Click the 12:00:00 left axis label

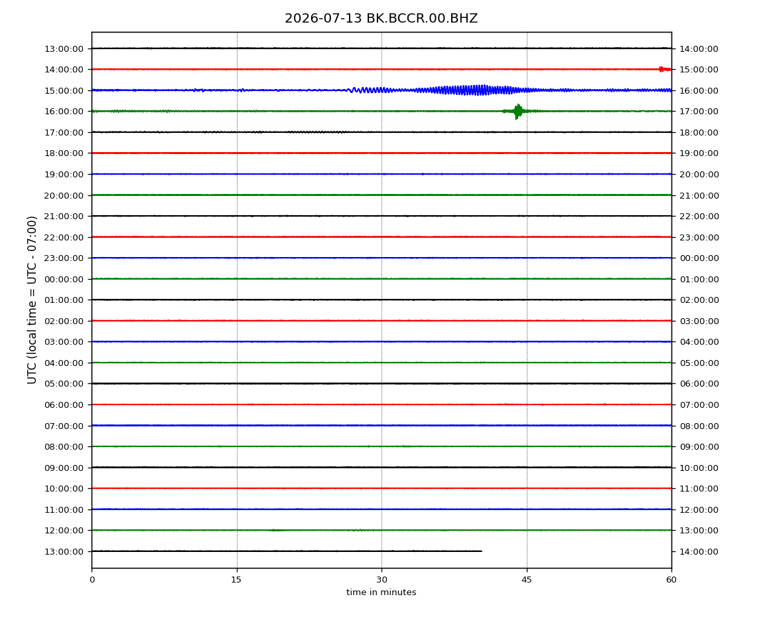click(64, 531)
